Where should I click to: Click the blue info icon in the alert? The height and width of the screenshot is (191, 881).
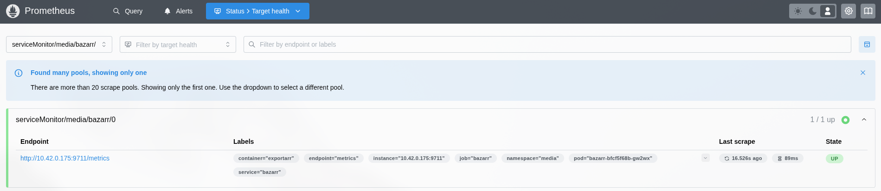click(19, 73)
